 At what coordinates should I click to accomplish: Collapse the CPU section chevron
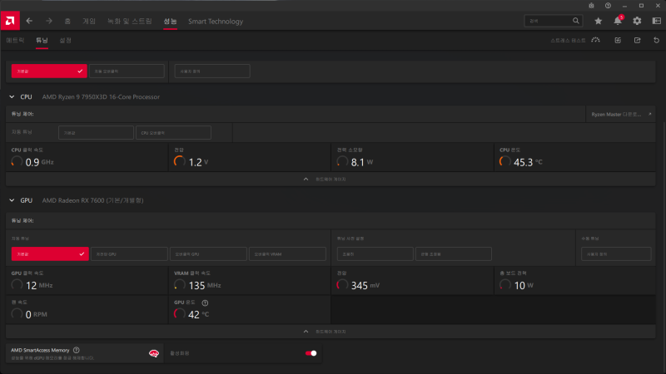click(12, 97)
